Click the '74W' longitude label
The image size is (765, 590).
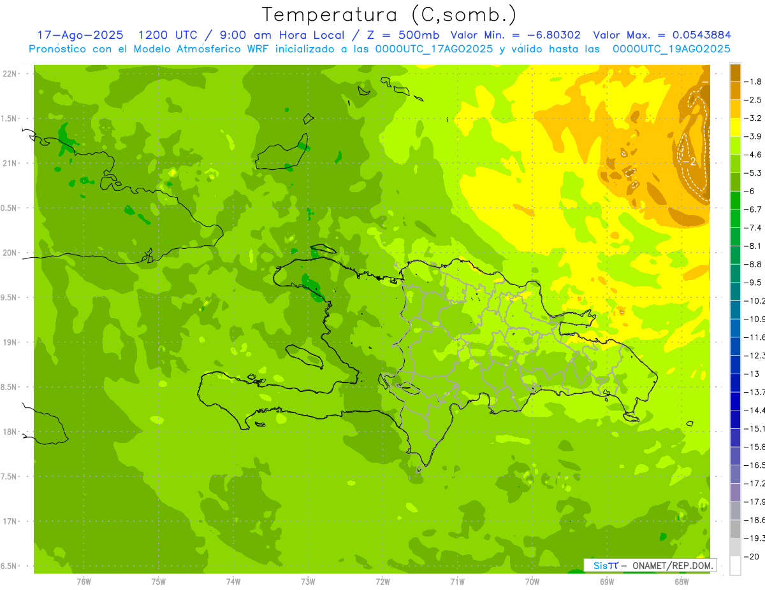[x=233, y=581]
